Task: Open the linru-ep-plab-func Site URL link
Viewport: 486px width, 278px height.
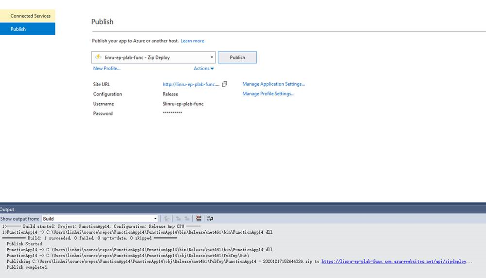Action: point(191,84)
